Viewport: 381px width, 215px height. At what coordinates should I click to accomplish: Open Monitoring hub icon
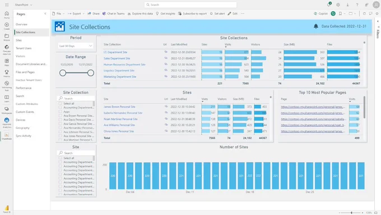(x=7, y=86)
